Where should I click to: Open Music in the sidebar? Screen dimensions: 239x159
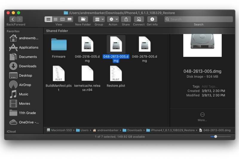click(24, 94)
